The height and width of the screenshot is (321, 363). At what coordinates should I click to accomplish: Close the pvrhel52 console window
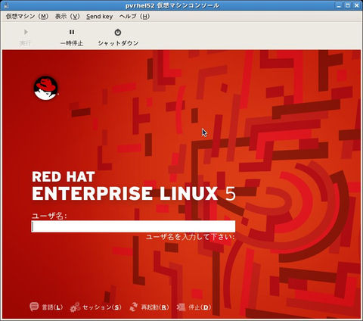click(x=357, y=5)
